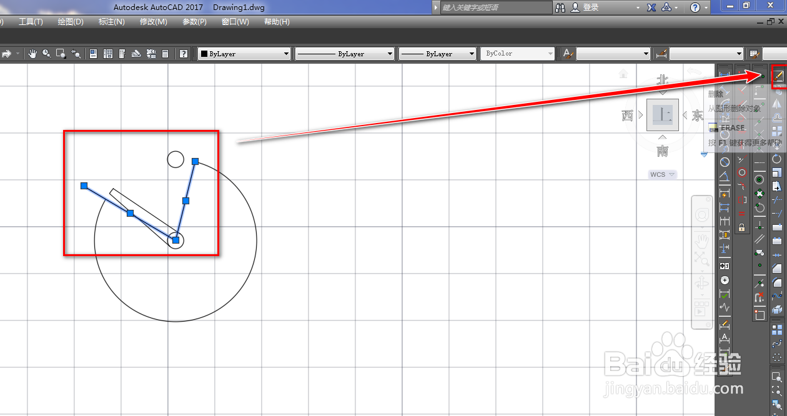This screenshot has width=787, height=416.
Task: Click the Help question mark toolbar button
Action: [x=184, y=54]
